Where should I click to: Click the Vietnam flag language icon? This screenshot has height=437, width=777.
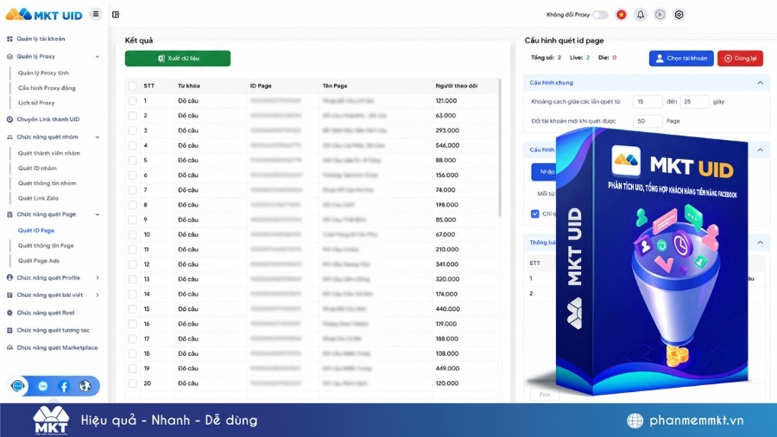pyautogui.click(x=621, y=15)
